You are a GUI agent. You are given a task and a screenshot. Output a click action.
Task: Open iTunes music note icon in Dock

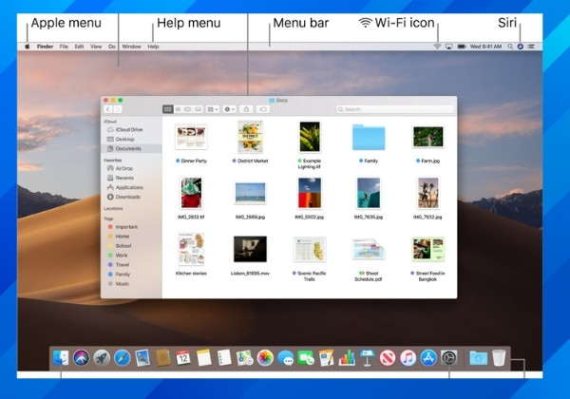408,358
